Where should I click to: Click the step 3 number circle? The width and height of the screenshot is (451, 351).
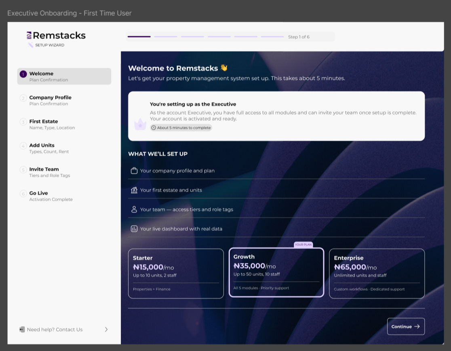(x=23, y=122)
